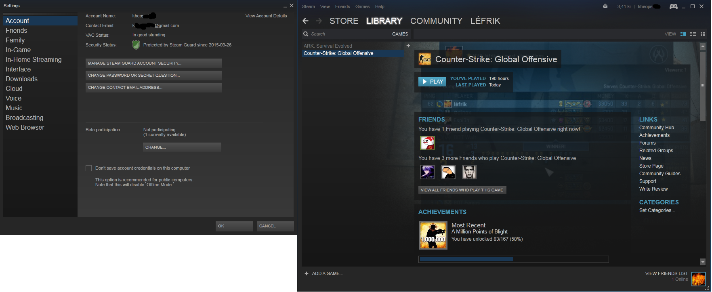Screen dimensions: 712x292
Task: Select Broadcasting in Settings sidebar
Action: (x=40, y=118)
